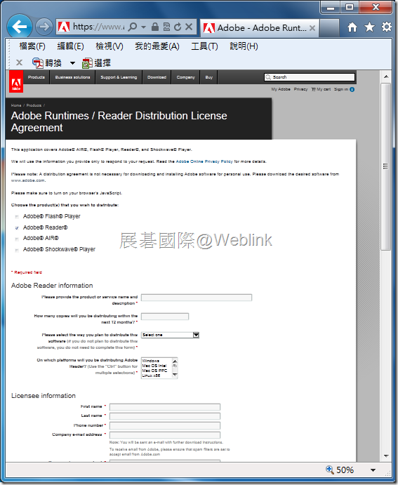Click the number of copies field

pos(165,317)
